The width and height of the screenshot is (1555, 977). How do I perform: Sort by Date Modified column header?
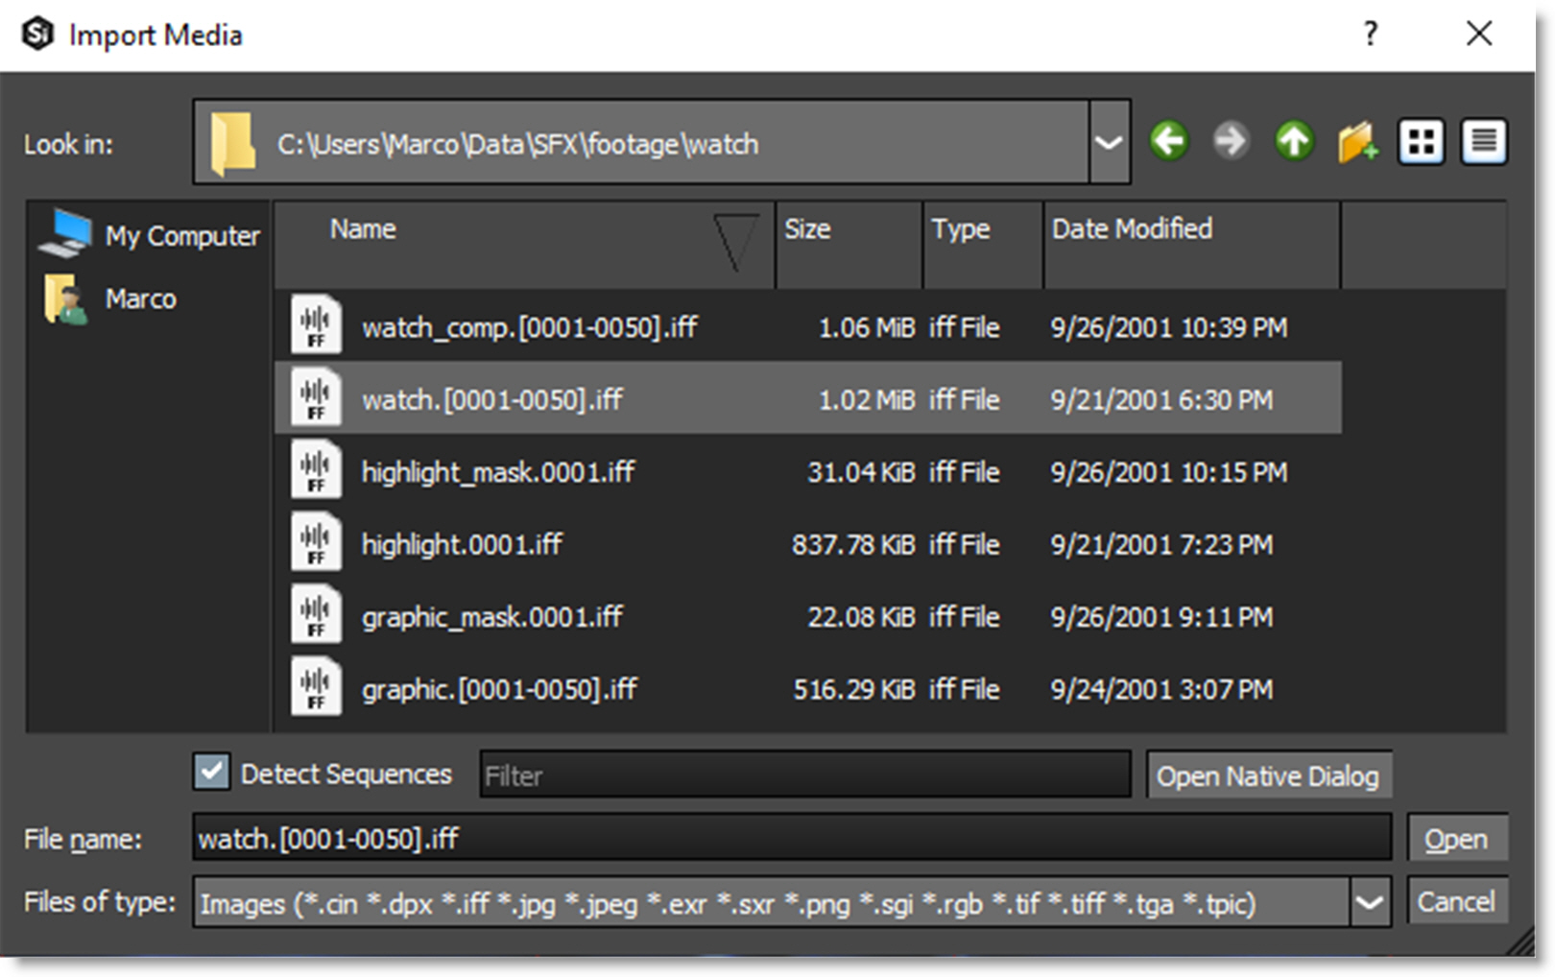click(1132, 229)
